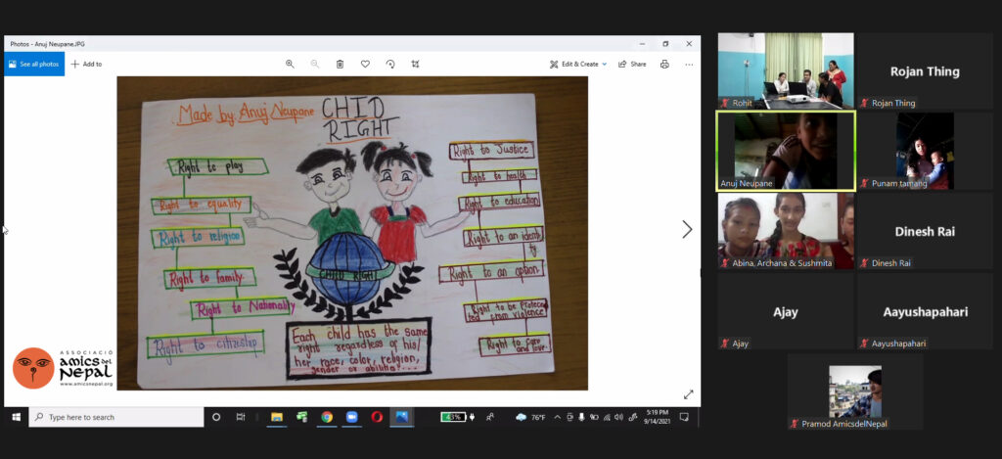This screenshot has height=459, width=1002.
Task: Share the photo
Action: click(x=632, y=64)
